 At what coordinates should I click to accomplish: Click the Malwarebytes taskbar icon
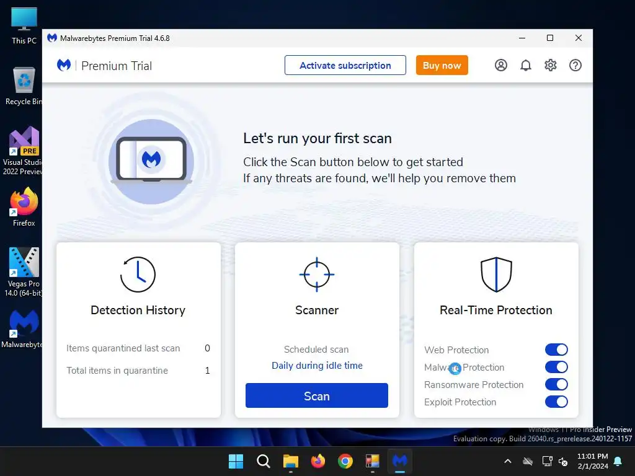coord(400,461)
